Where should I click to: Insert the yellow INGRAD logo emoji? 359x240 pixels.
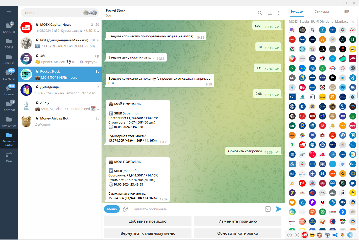click(322, 97)
